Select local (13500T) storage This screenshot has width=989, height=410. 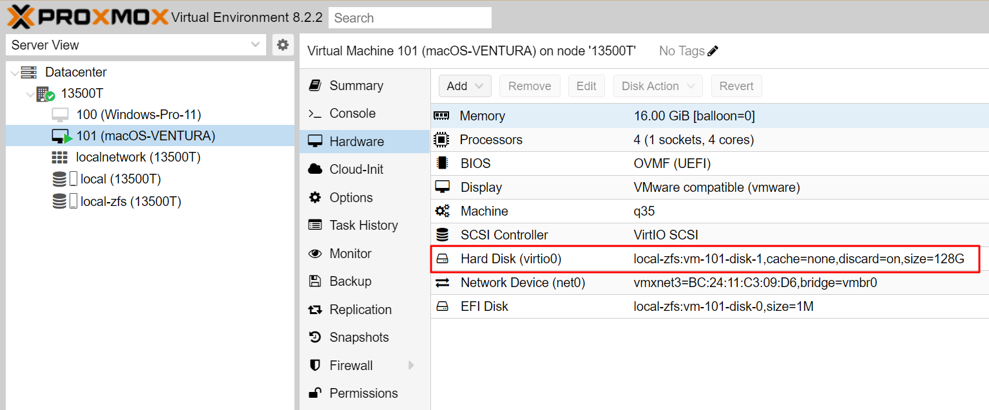[120, 179]
